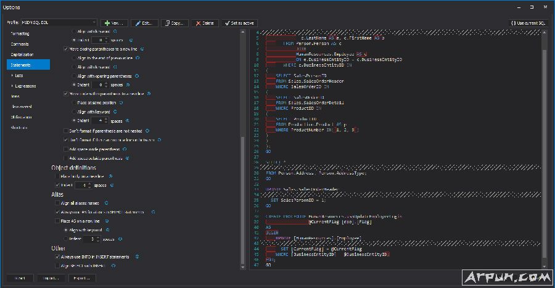Click info icon beside Alias Indent 3 spaces

coord(120,239)
